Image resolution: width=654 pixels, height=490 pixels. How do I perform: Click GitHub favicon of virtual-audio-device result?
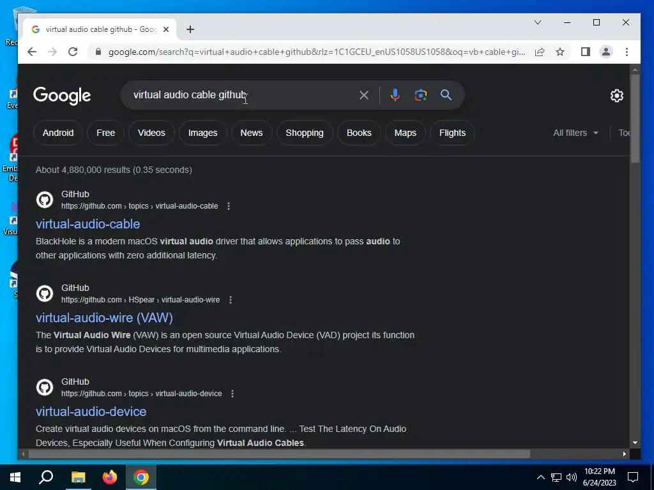point(45,387)
